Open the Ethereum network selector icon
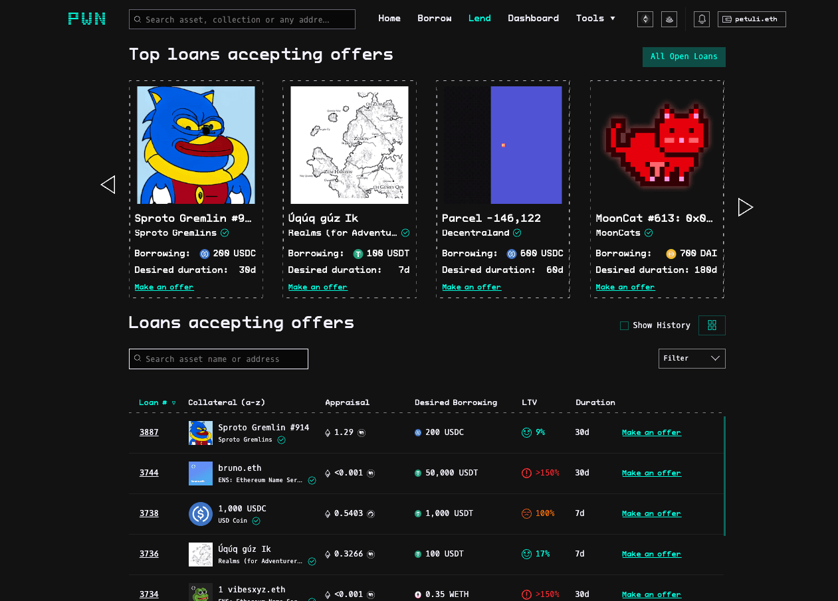This screenshot has height=601, width=838. pos(645,19)
